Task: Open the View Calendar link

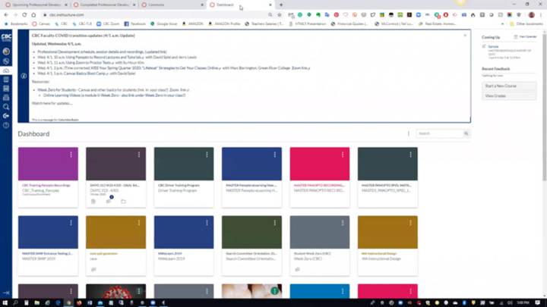Action: coord(526,36)
